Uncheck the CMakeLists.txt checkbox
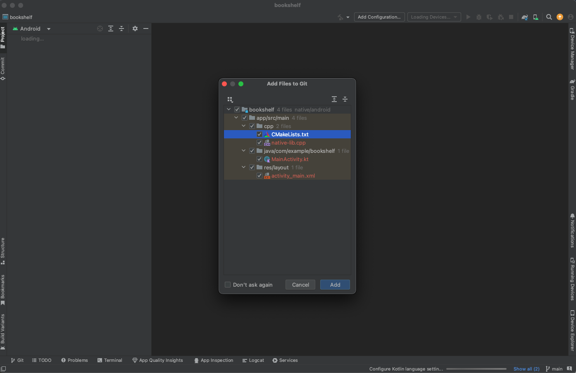 pyautogui.click(x=259, y=134)
